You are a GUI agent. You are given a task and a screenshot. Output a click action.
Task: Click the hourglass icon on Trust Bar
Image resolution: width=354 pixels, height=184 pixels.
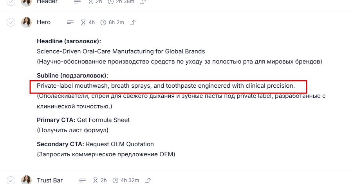click(x=95, y=180)
